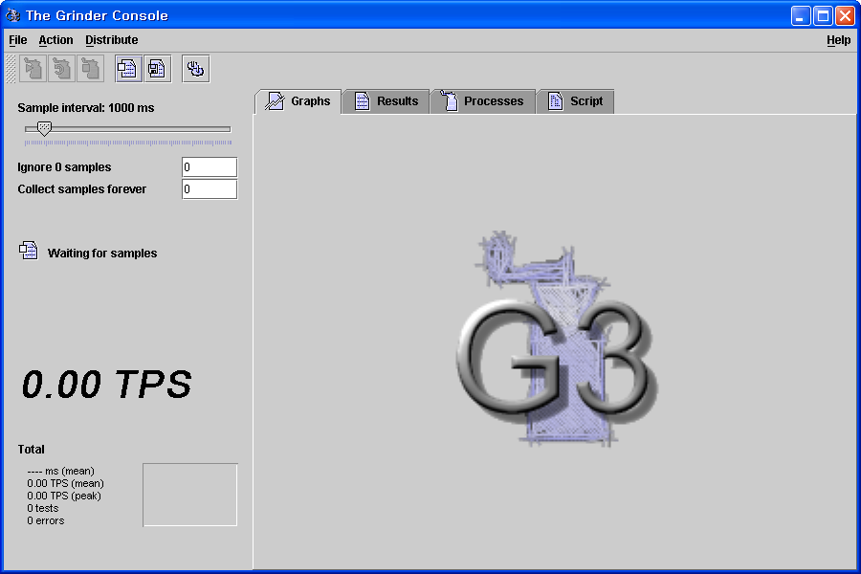Click the Grinder Console title bar icon
The width and height of the screenshot is (861, 574).
click(12, 15)
